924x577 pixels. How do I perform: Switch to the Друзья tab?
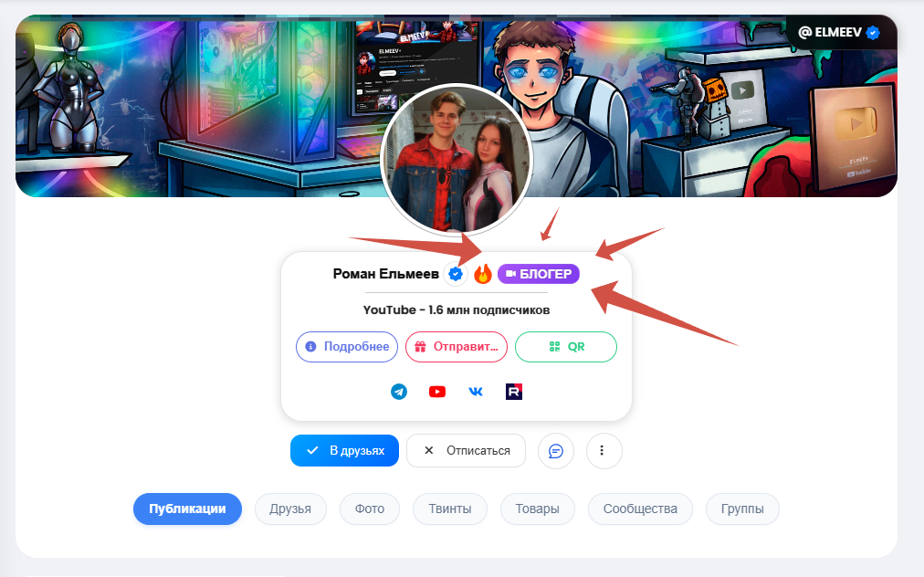[290, 509]
